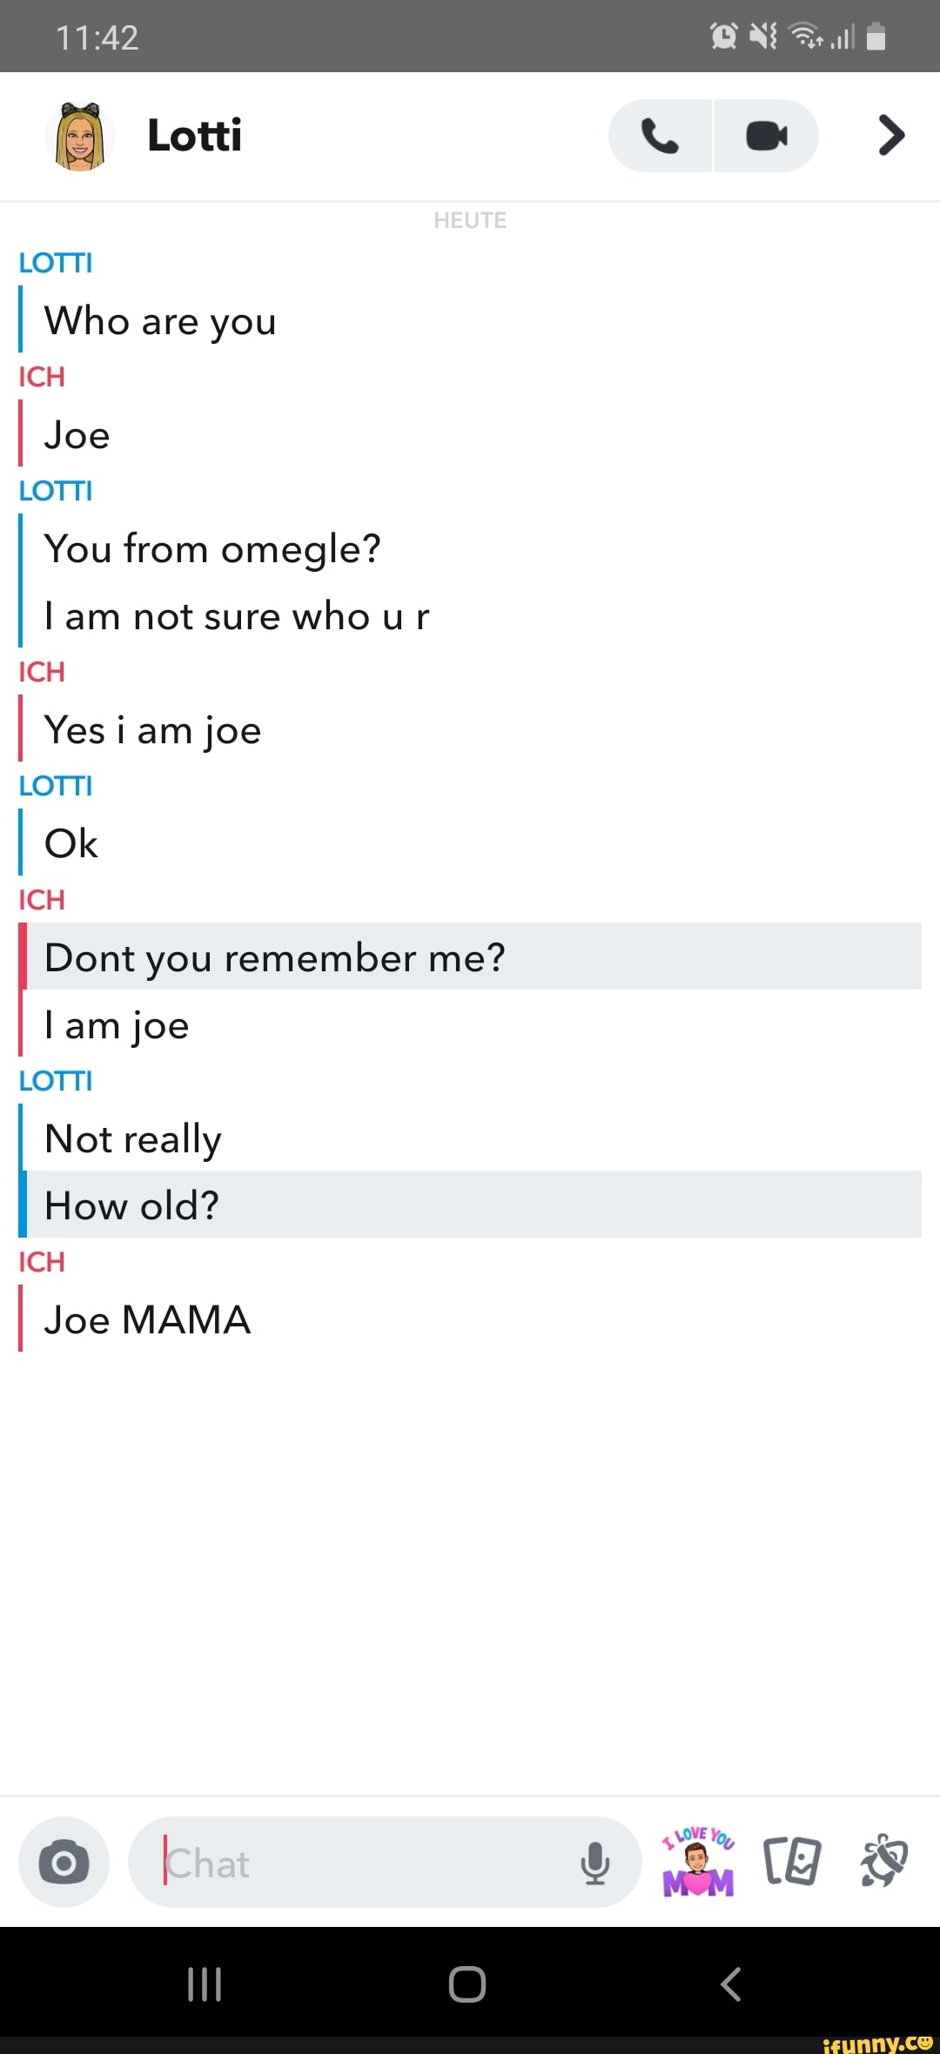Open Lotti's Bitmoji avatar profile
940x2054 pixels.
coord(79,136)
